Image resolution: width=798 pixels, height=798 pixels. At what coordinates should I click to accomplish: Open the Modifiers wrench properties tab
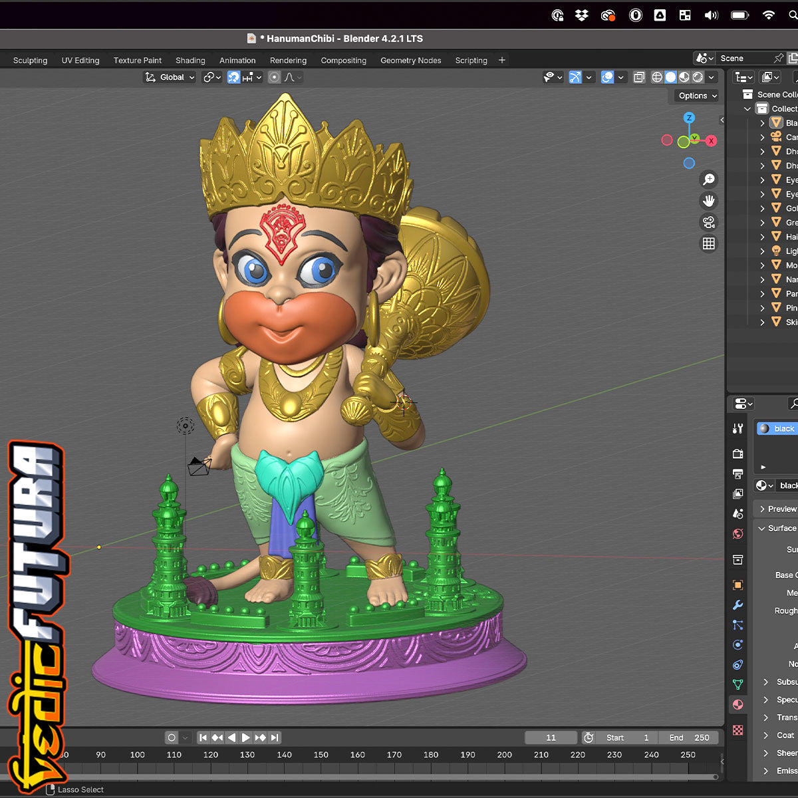(737, 605)
